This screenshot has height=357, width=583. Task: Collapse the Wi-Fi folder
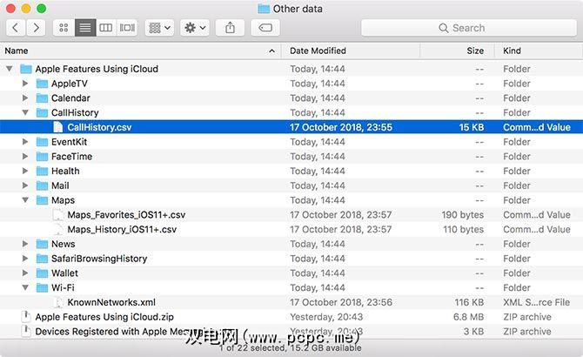tap(25, 287)
